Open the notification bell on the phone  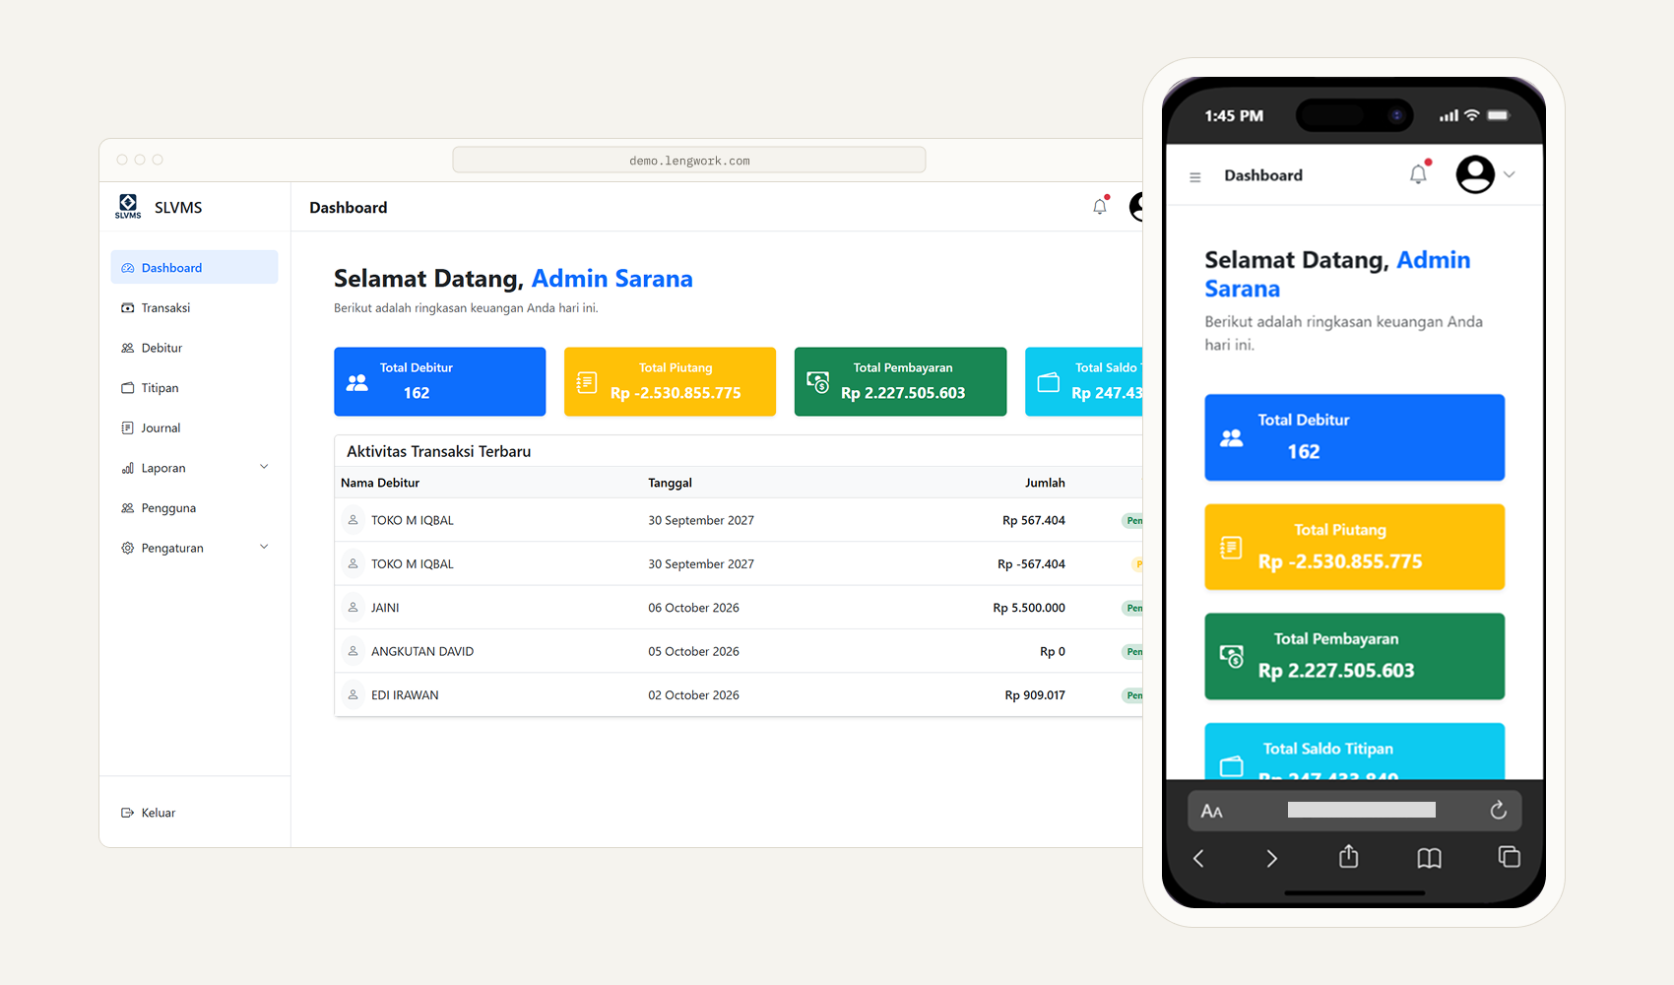tap(1418, 174)
